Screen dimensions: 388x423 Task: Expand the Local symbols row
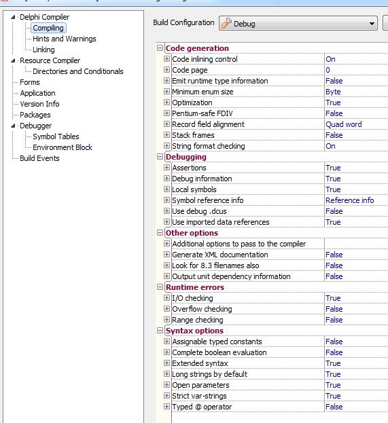coord(167,189)
